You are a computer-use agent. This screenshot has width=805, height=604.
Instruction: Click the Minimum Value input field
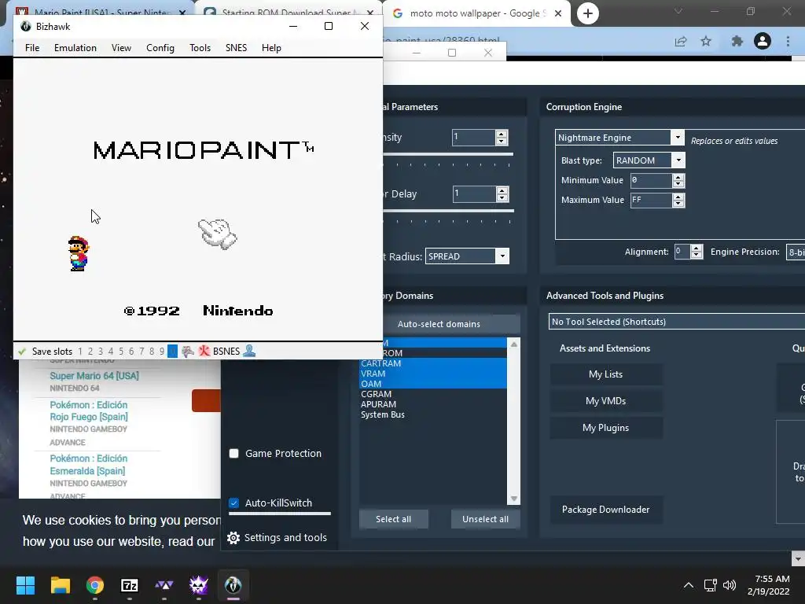click(650, 180)
